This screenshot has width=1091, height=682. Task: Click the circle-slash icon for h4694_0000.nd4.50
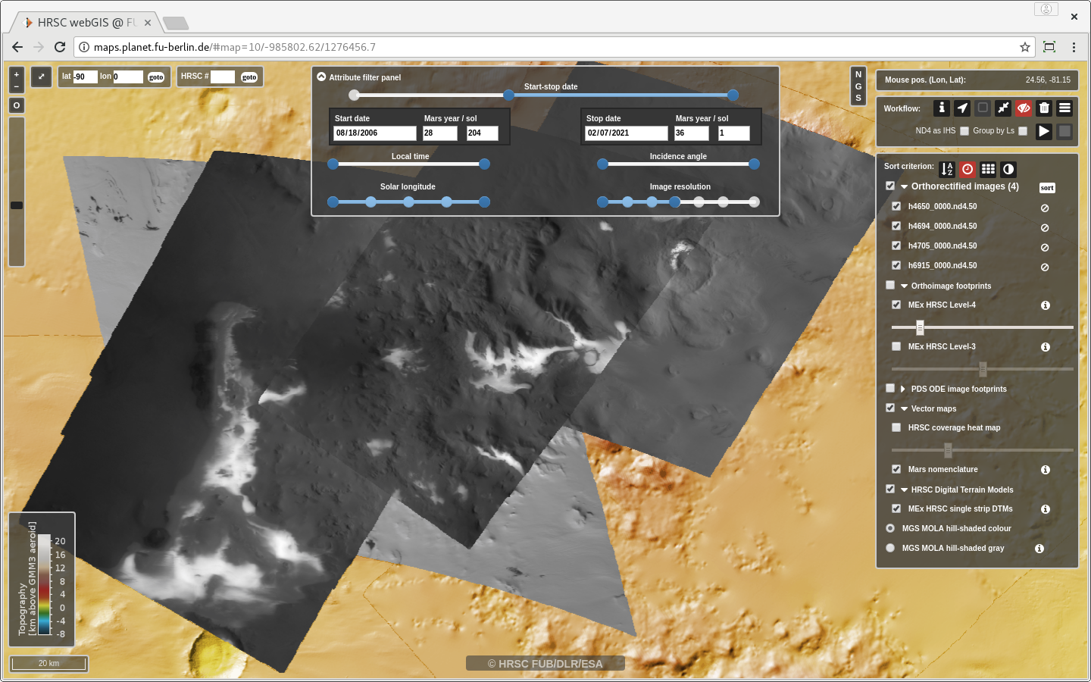tap(1045, 228)
